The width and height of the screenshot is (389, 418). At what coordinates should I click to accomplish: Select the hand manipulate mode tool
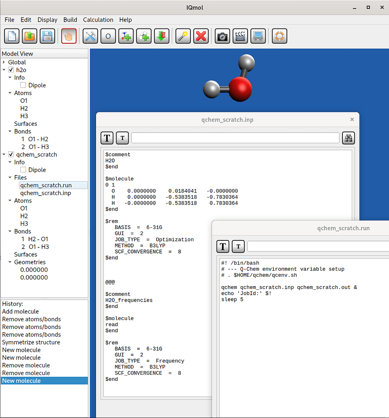click(x=69, y=36)
